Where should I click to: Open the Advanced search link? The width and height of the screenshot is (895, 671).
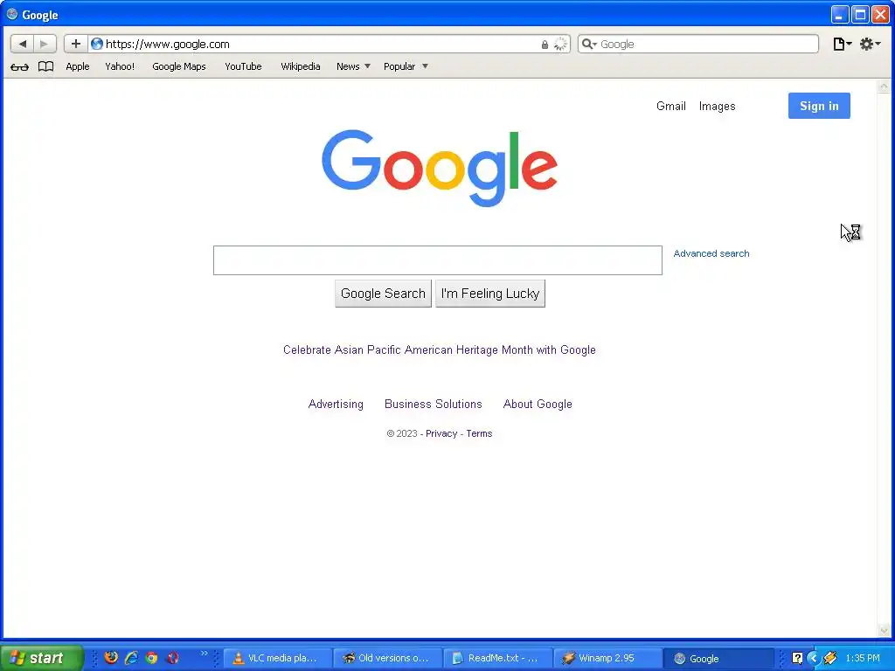point(711,253)
